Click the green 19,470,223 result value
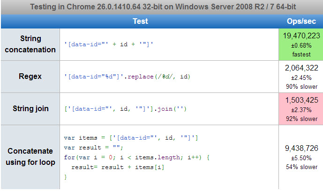 tap(301, 35)
